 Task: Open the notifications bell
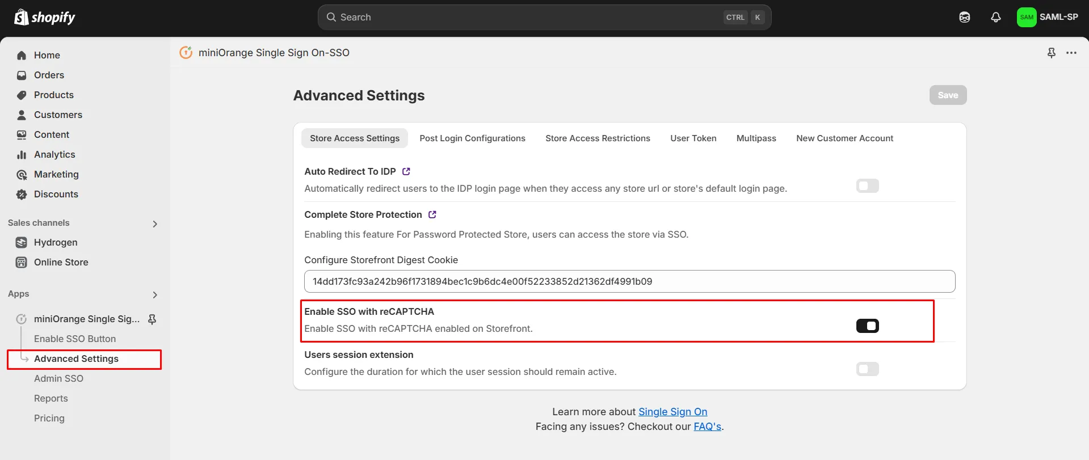pyautogui.click(x=996, y=18)
